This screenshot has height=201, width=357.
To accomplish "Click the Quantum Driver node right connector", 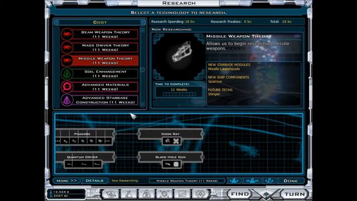I will point(114,157).
